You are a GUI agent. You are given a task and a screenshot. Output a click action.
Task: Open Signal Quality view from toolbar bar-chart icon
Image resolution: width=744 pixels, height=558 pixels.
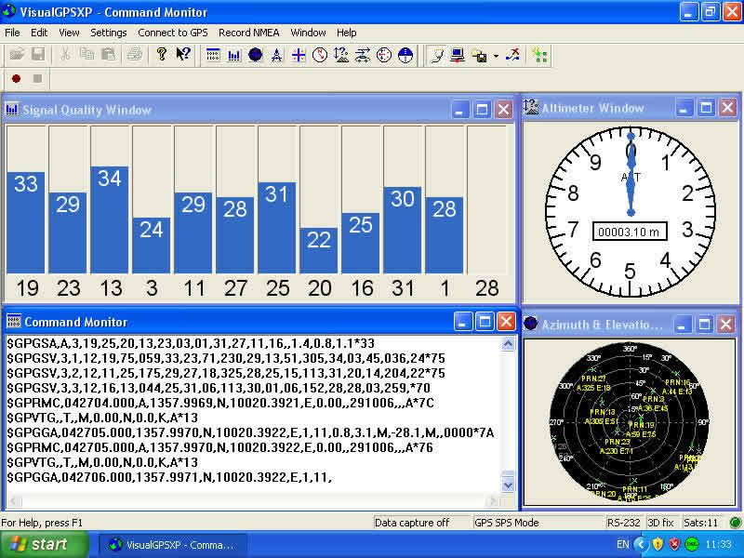[233, 55]
